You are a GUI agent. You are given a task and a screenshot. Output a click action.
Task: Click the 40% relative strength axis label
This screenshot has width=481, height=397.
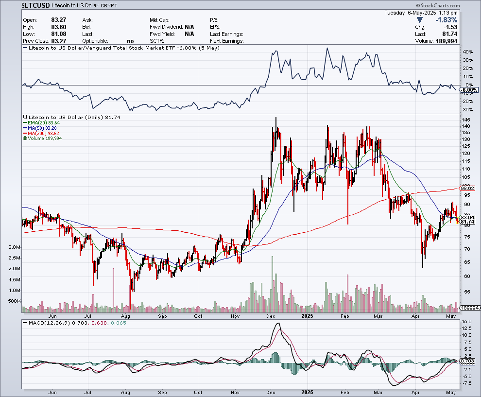point(468,52)
